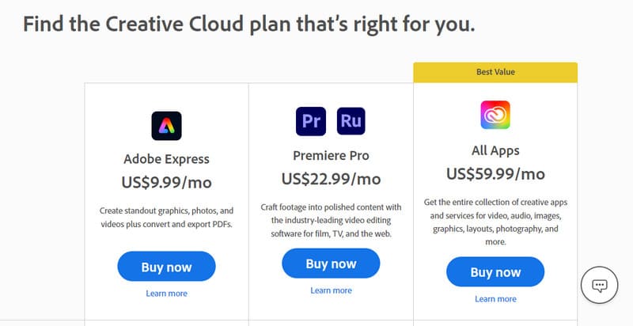
Task: Open the chat support bubble icon
Action: tap(599, 285)
